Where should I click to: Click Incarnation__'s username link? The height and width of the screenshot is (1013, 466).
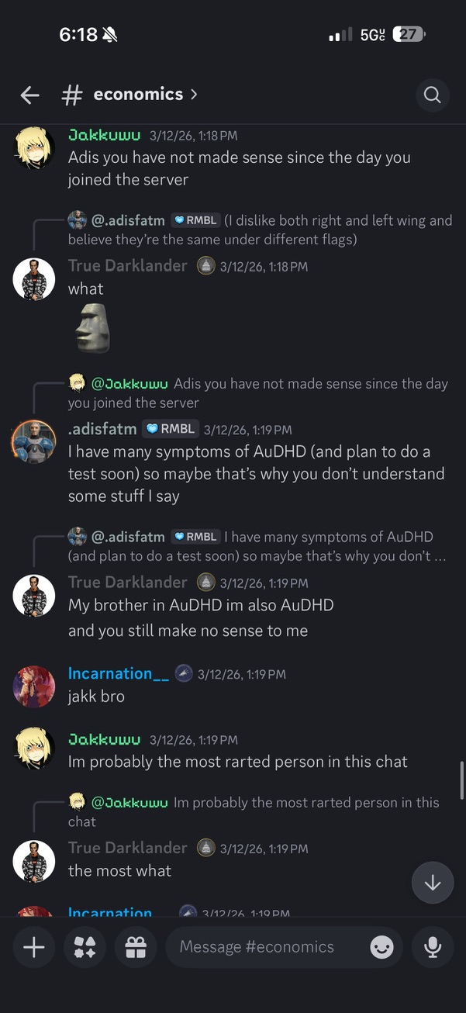coord(118,672)
